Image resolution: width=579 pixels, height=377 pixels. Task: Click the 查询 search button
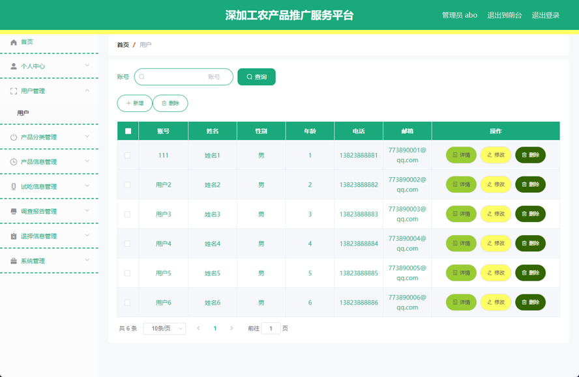pos(256,77)
